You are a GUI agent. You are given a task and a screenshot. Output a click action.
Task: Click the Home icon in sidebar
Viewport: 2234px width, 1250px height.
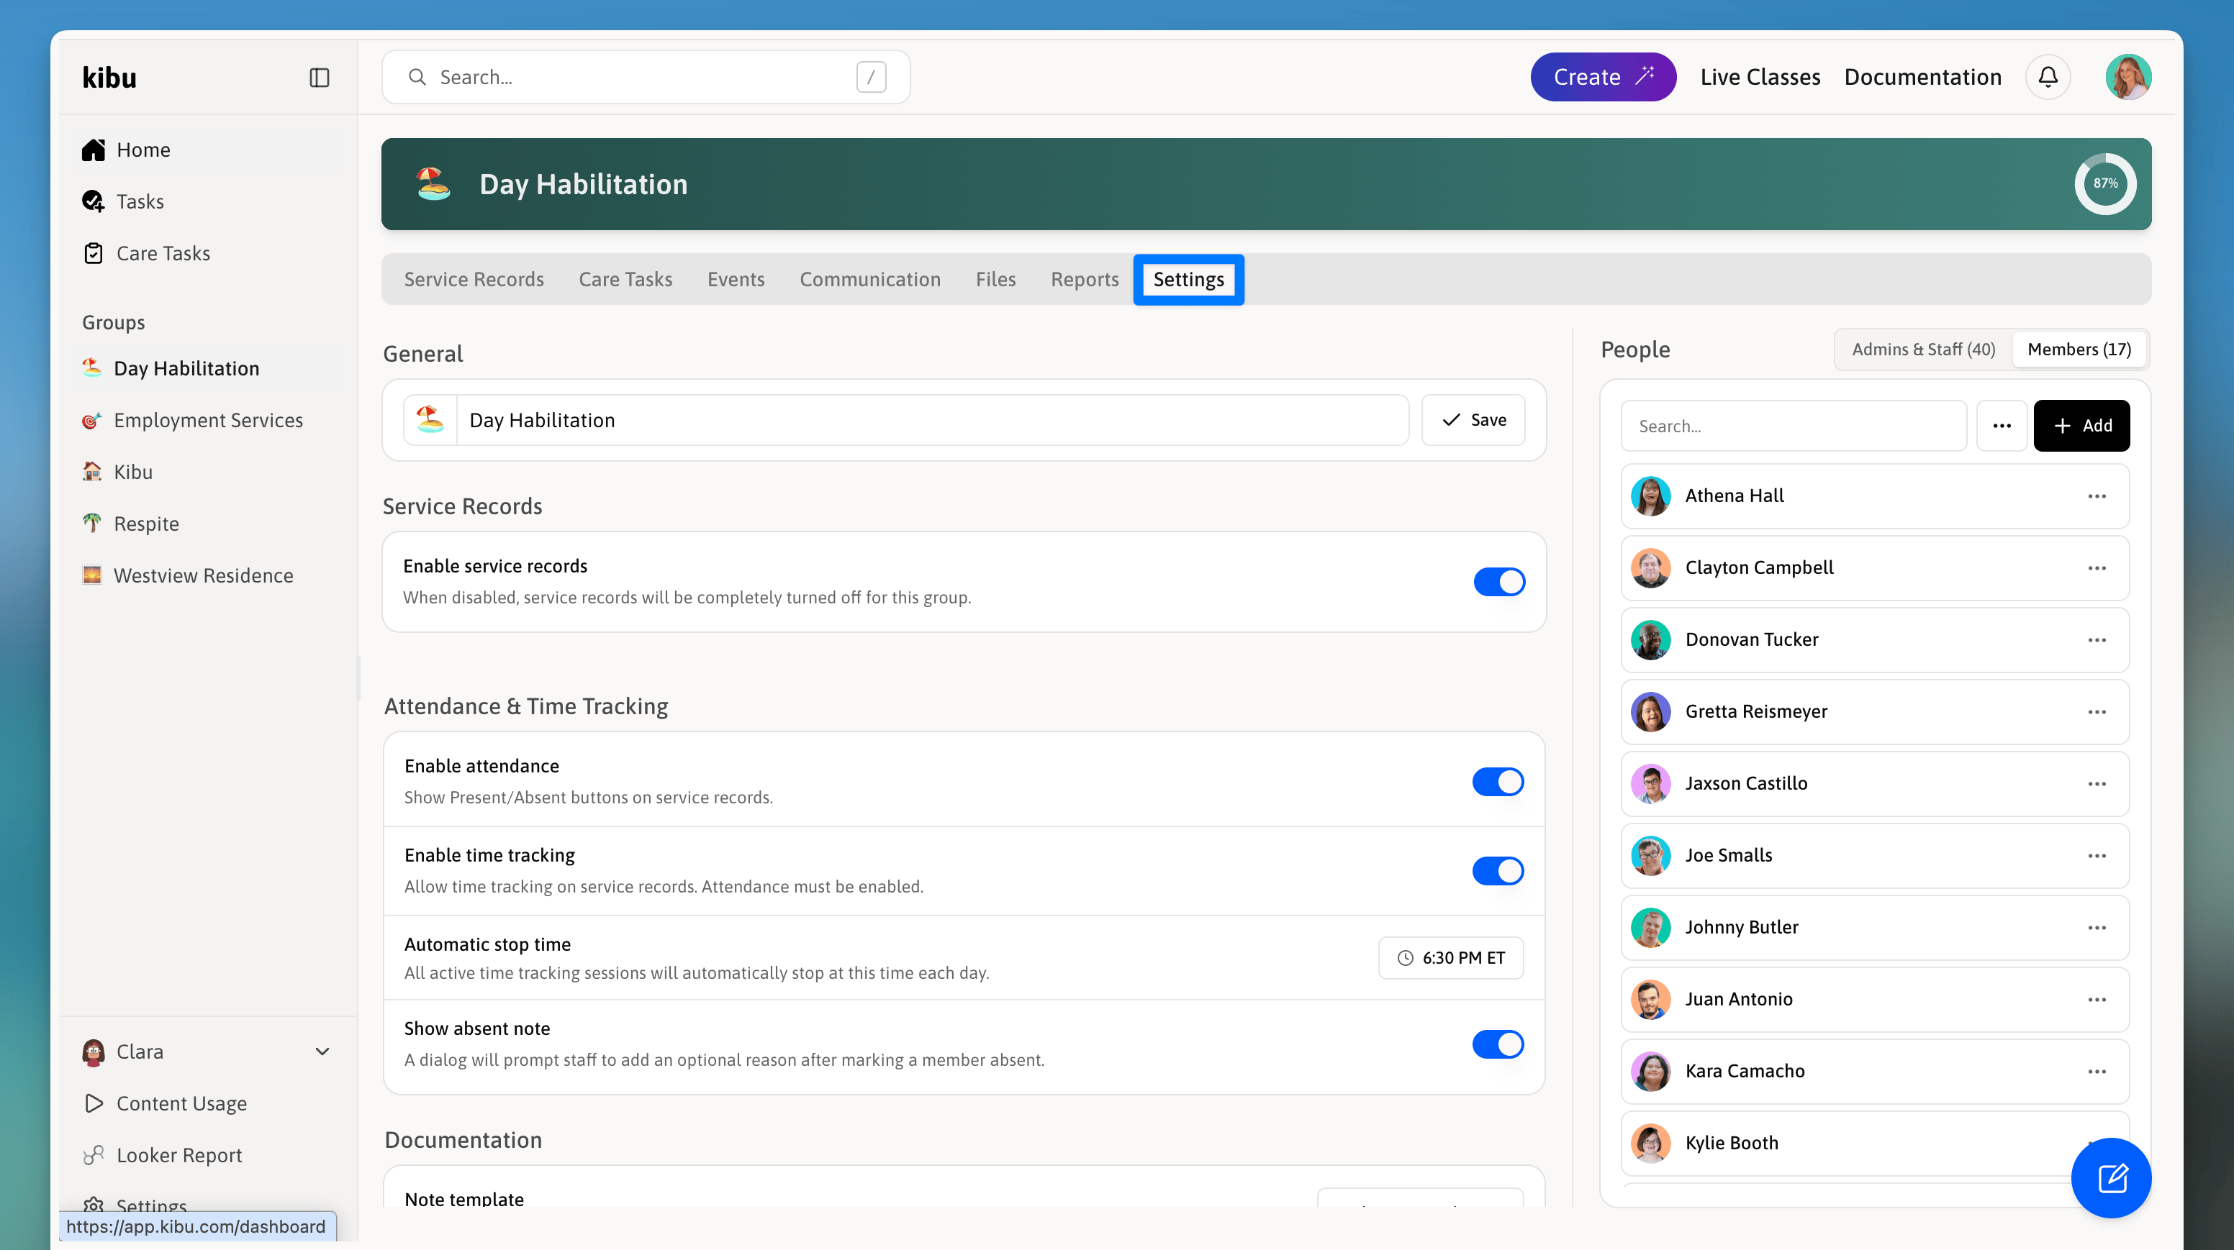(94, 150)
